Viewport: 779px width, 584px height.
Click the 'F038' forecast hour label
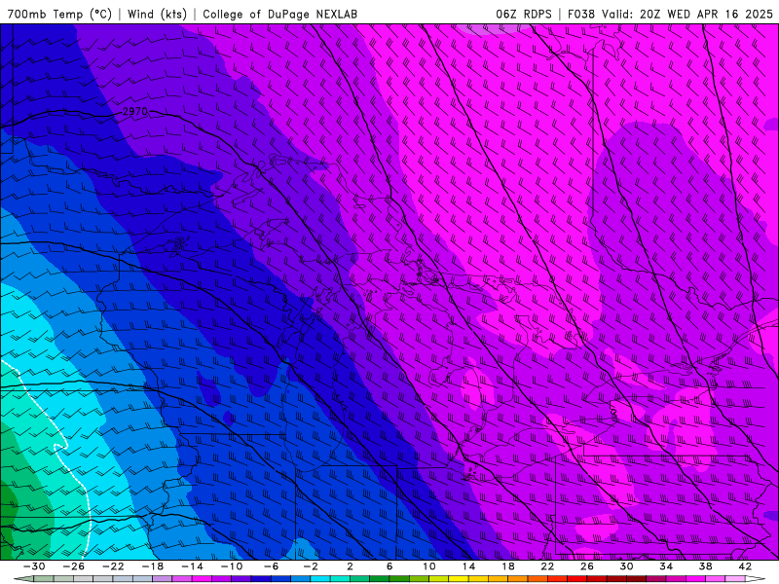[x=580, y=14]
